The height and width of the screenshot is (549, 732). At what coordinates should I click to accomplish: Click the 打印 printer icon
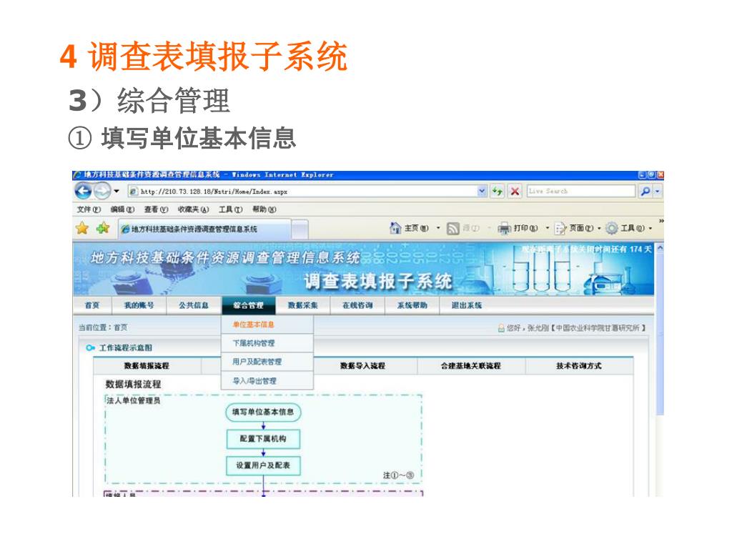pos(505,228)
